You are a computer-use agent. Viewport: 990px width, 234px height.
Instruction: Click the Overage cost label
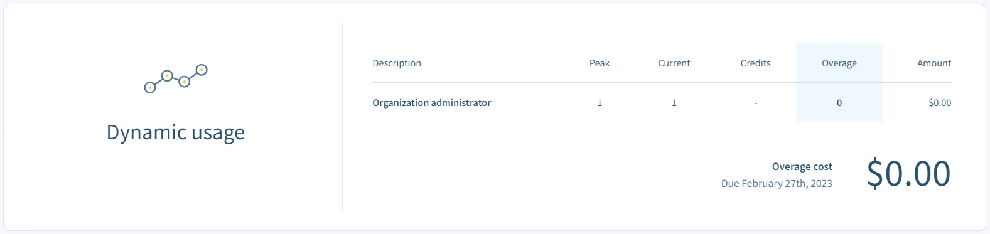point(802,167)
